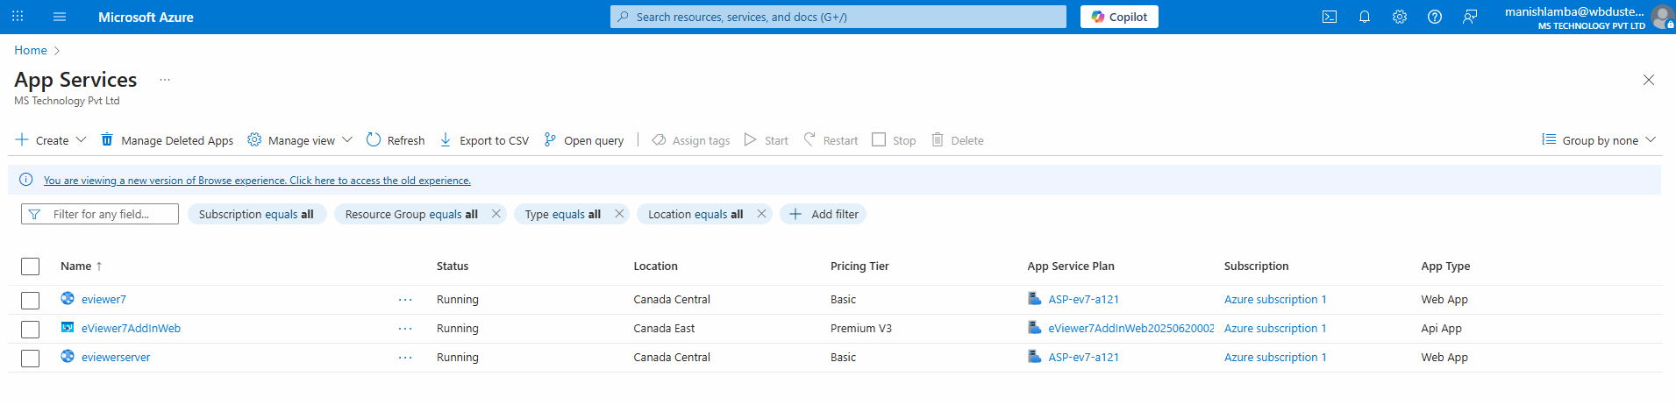Click the info icon in the banner
Image resolution: width=1676 pixels, height=405 pixels.
pyautogui.click(x=26, y=180)
